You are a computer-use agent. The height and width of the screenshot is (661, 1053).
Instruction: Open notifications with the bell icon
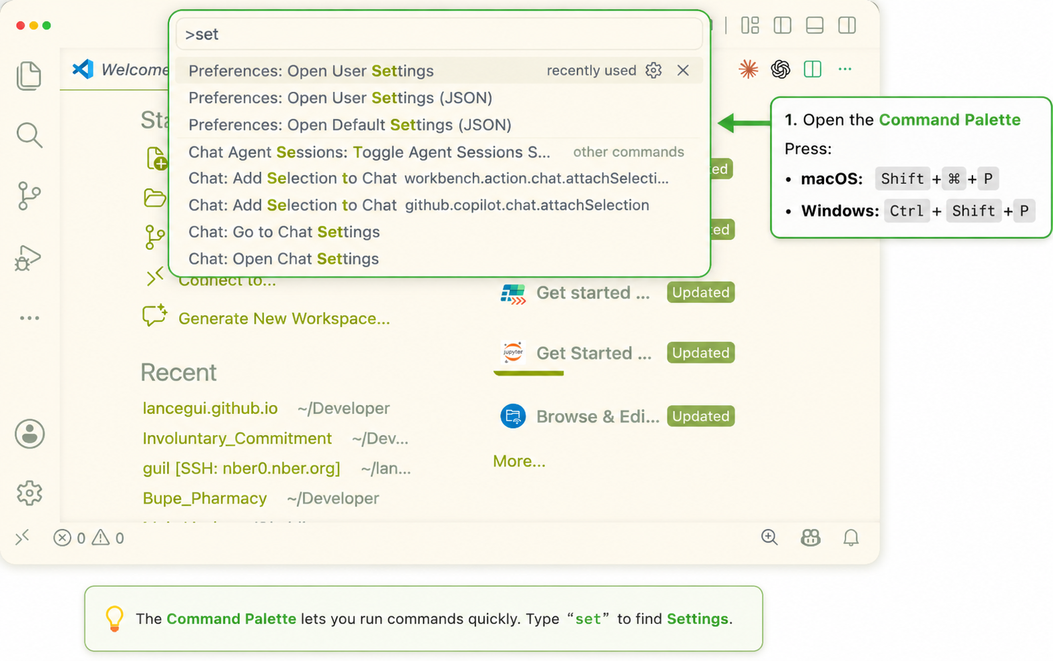[851, 537]
